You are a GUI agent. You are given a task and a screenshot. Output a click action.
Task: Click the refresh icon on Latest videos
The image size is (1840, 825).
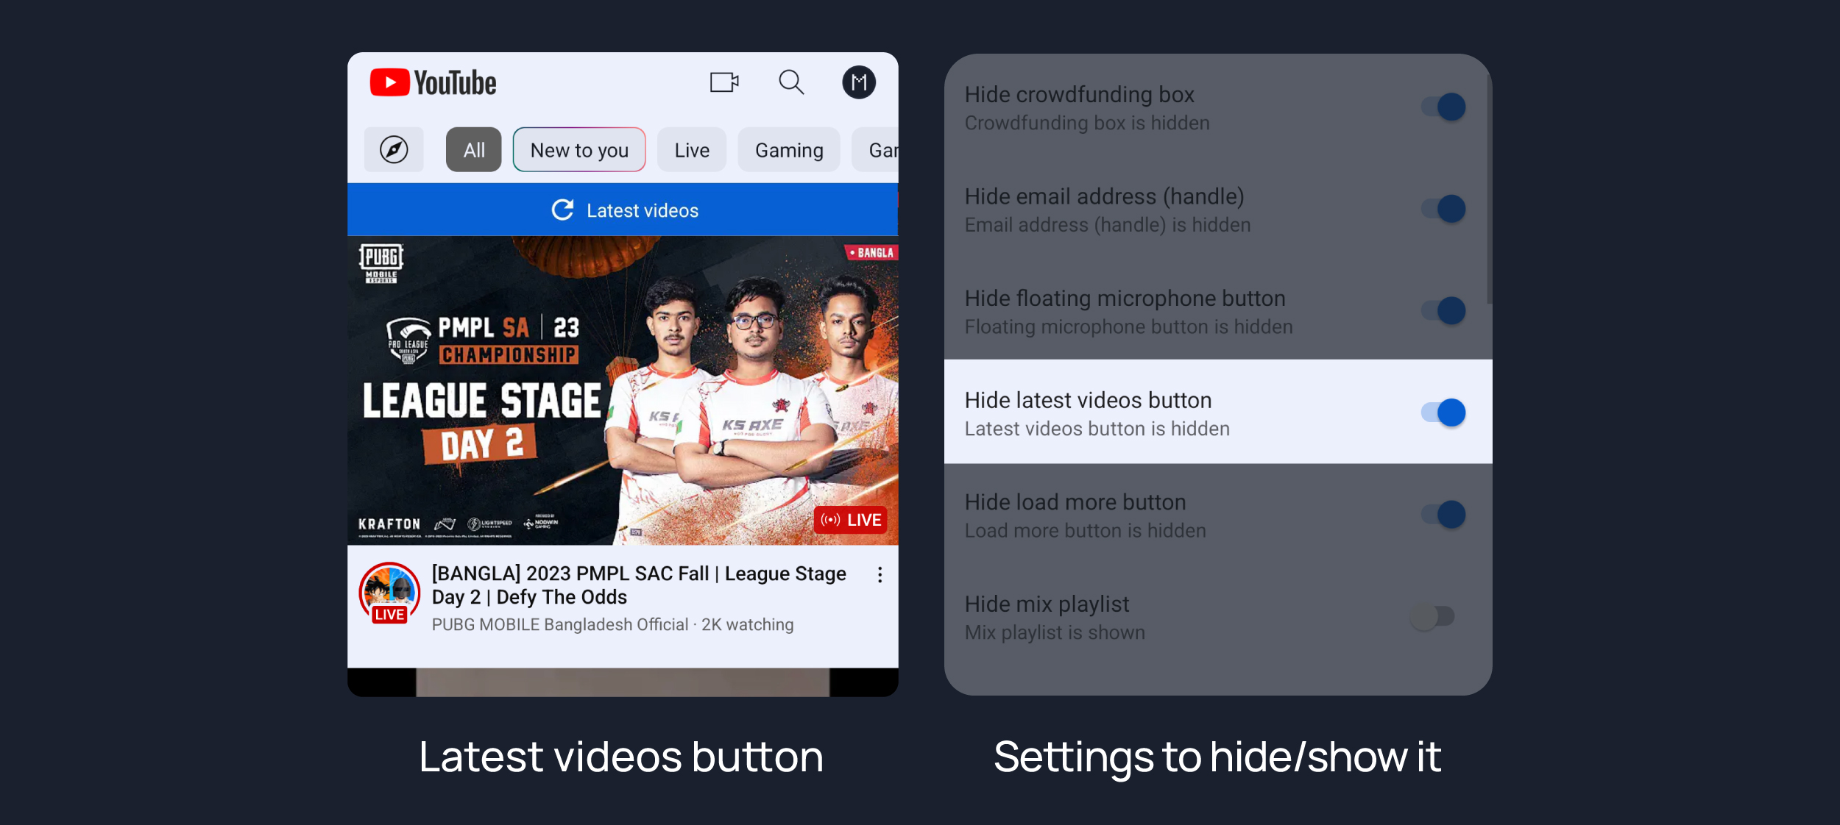[563, 210]
